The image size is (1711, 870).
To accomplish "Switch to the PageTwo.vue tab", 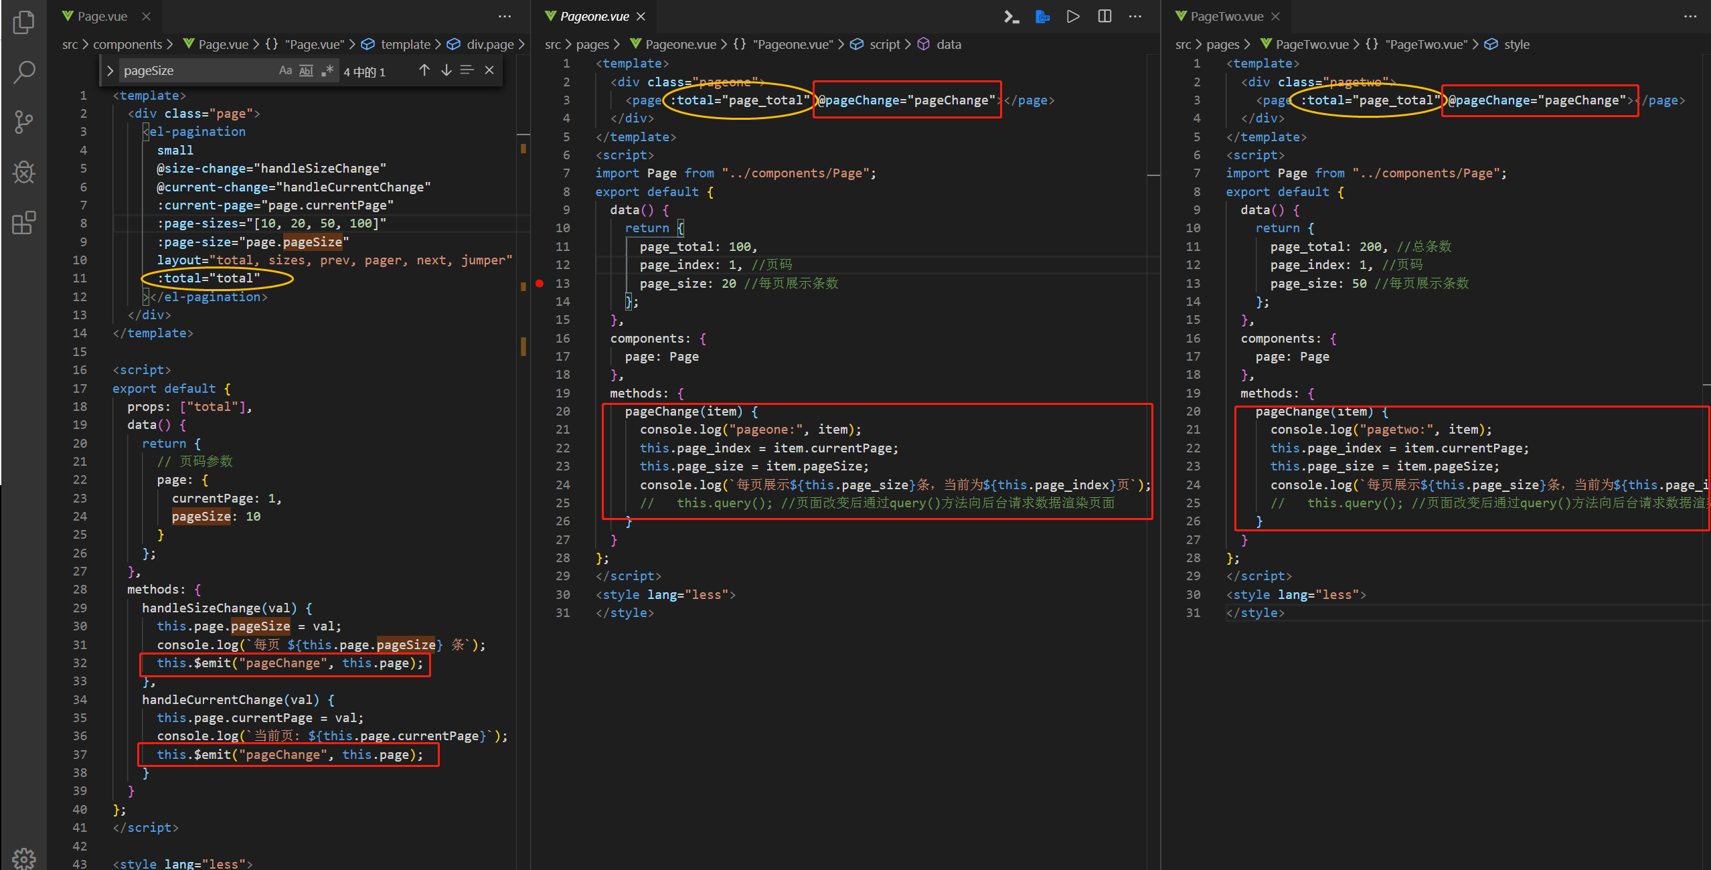I will (1227, 16).
